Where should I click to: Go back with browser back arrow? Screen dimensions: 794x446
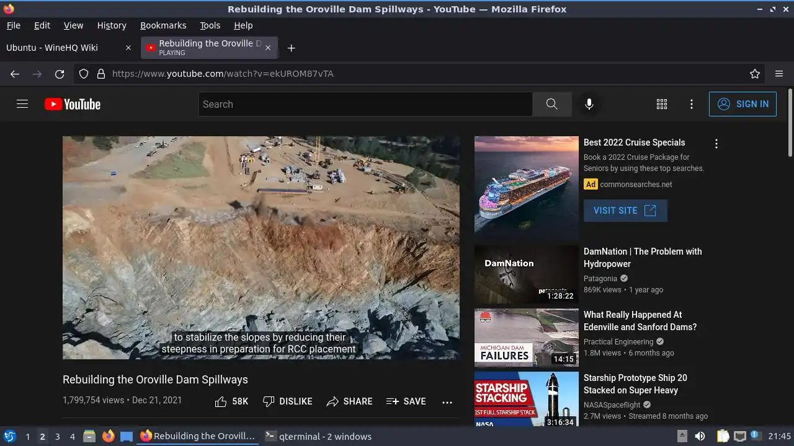pyautogui.click(x=15, y=74)
